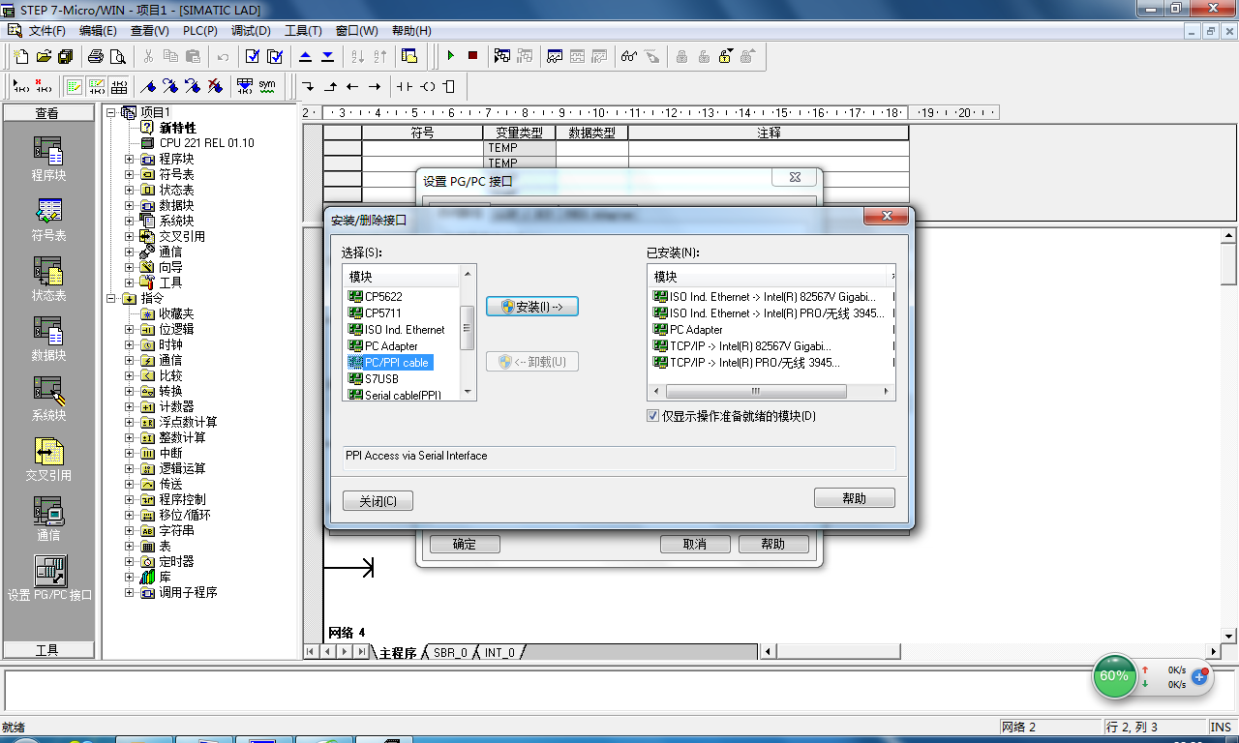
Task: Click 取消 in the 设置 PG/PC 接口 dialog
Action: [695, 545]
